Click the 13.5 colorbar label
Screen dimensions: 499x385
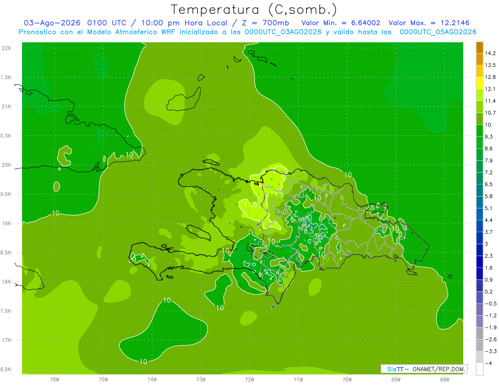[491, 65]
